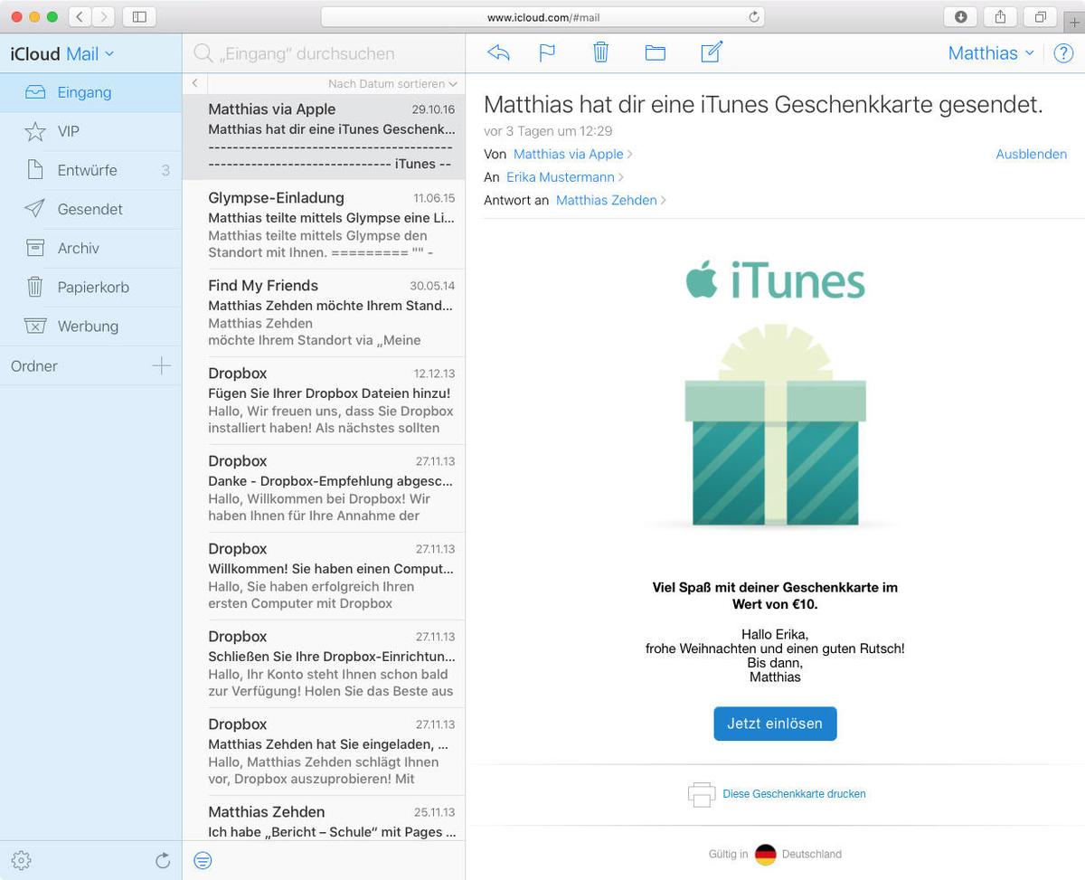Open the Werbung junk folder
The width and height of the screenshot is (1085, 880).
point(90,326)
